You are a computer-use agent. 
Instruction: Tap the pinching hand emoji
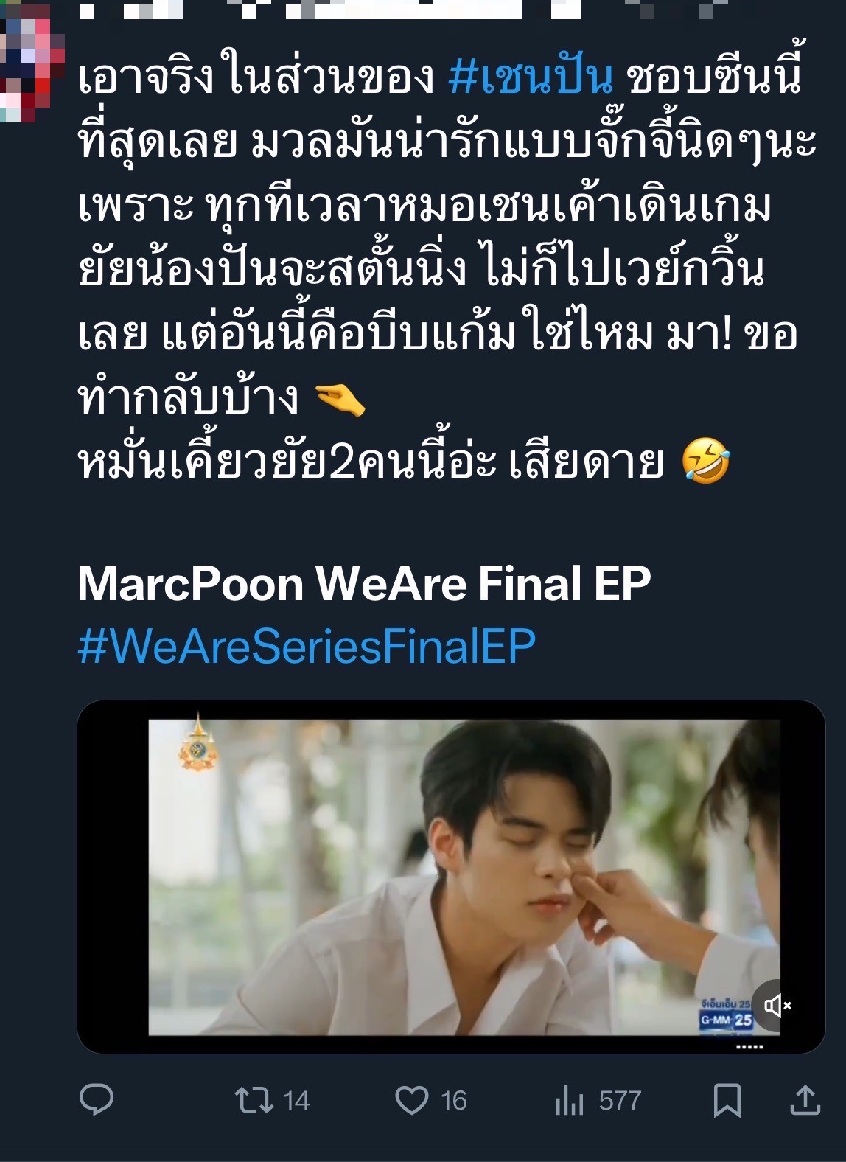point(340,400)
